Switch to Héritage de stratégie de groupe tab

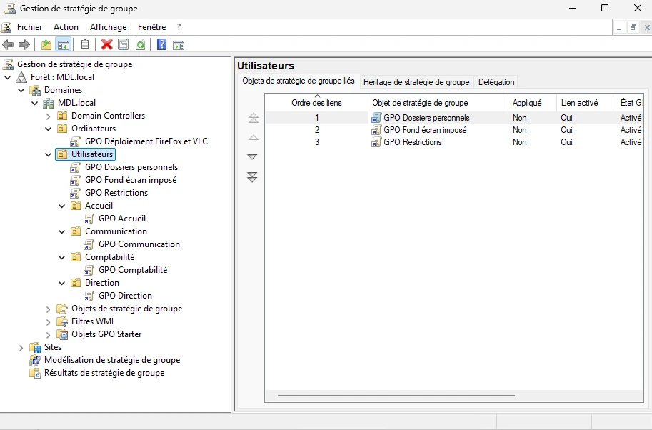point(416,82)
